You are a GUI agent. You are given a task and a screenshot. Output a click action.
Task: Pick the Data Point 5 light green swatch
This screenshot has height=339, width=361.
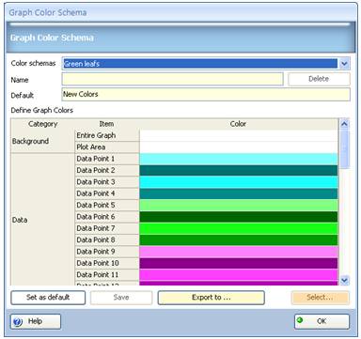tap(239, 205)
